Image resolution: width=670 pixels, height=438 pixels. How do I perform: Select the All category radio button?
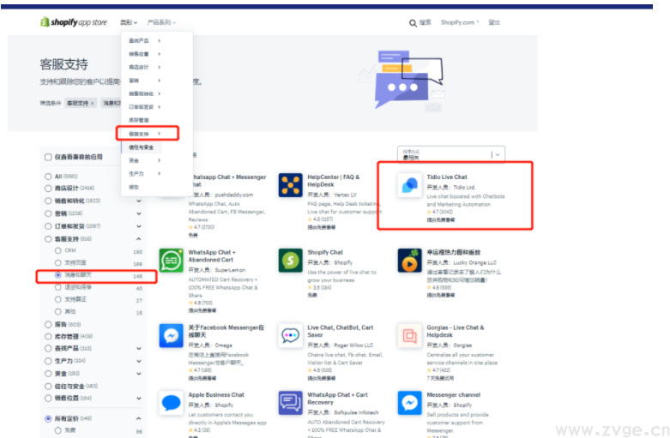pos(48,177)
